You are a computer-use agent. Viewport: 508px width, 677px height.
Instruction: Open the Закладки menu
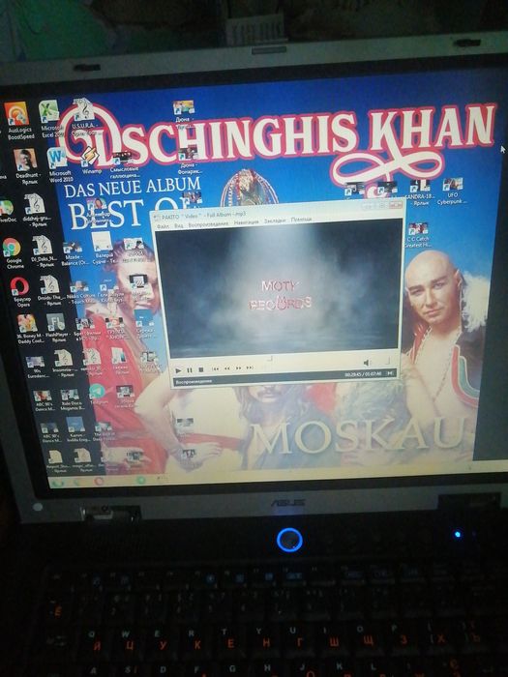coord(275,221)
